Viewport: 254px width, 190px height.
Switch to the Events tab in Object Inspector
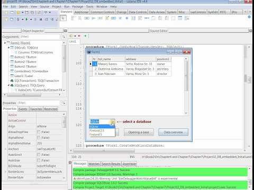tap(23, 109)
